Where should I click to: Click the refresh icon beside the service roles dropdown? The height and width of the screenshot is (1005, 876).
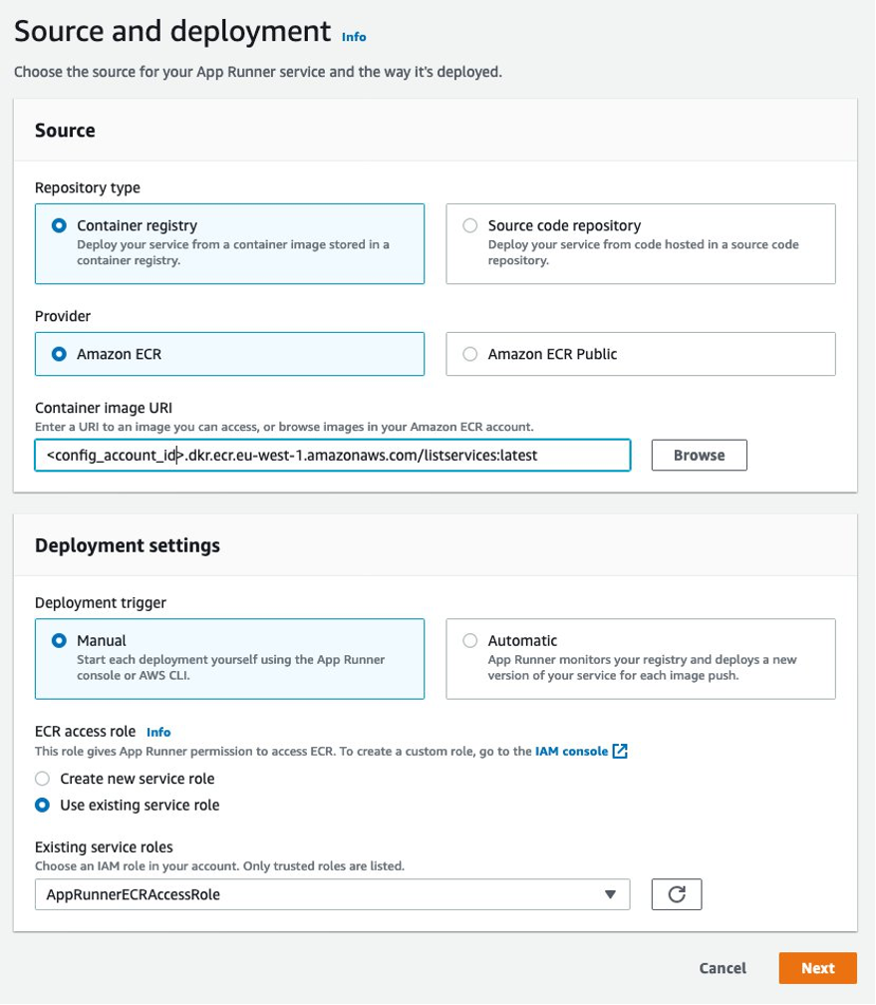(x=679, y=894)
